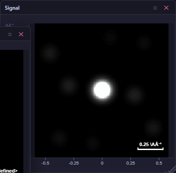This screenshot has width=176, height=173.
Task: Click the 0 tick on the horizontal axis
Action: point(102,163)
